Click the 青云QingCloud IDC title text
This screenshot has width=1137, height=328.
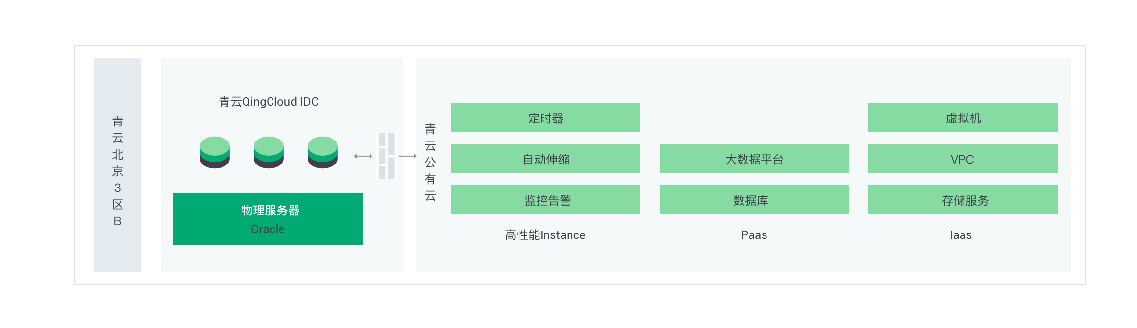269,102
